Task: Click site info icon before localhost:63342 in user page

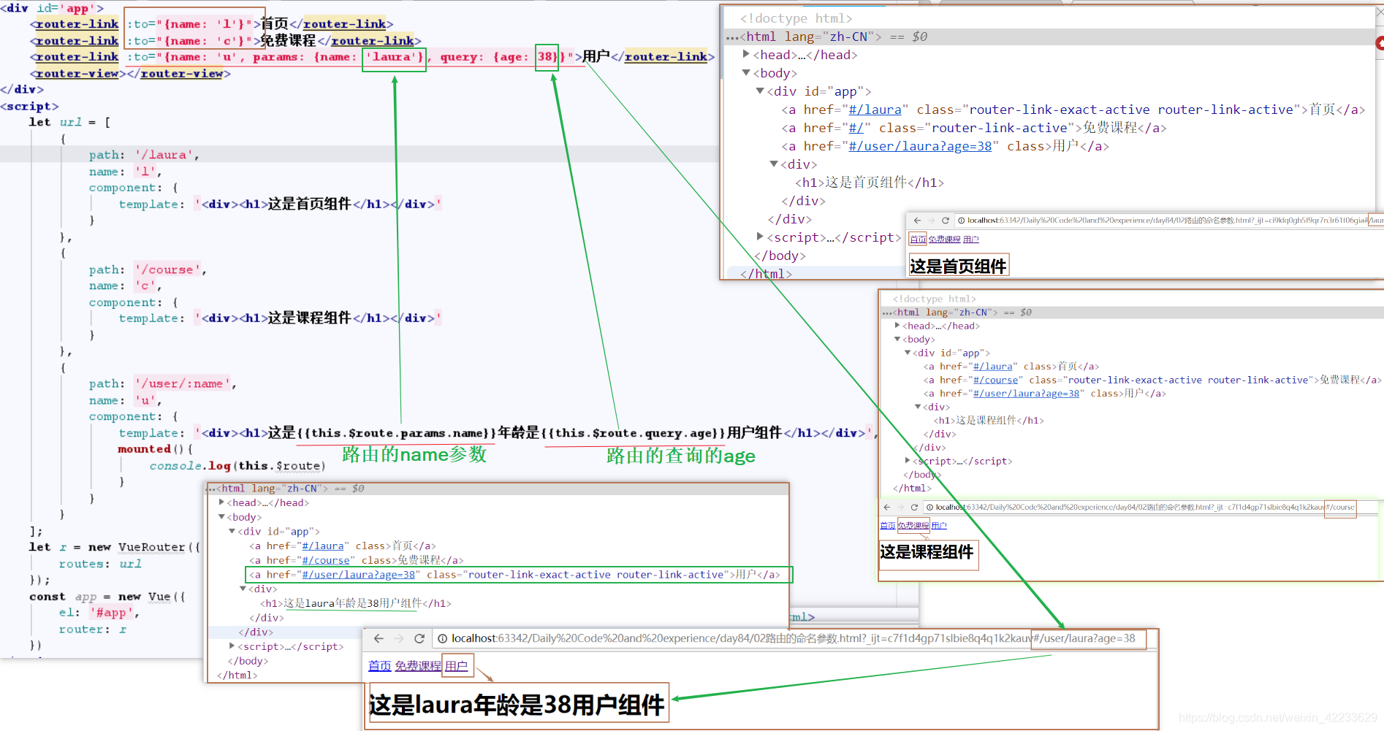Action: coord(442,638)
